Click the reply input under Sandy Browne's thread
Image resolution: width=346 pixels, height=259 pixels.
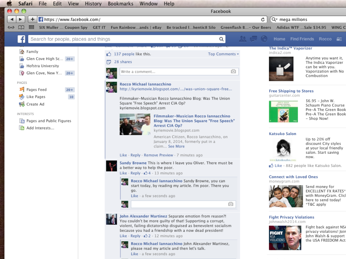[x=184, y=204]
